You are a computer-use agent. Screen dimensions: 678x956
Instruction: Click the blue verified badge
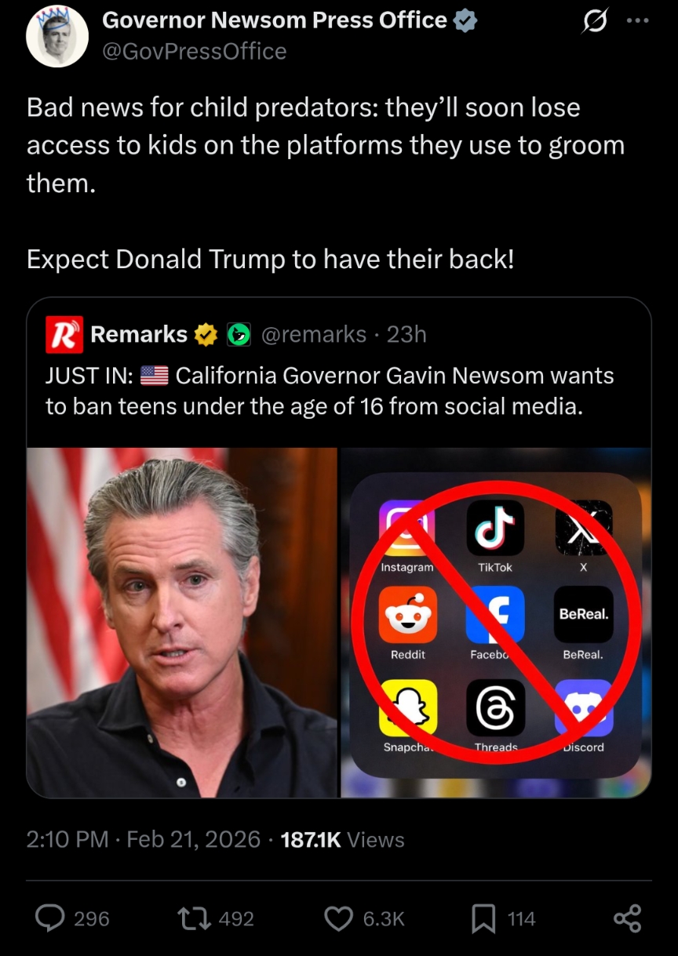(x=465, y=21)
